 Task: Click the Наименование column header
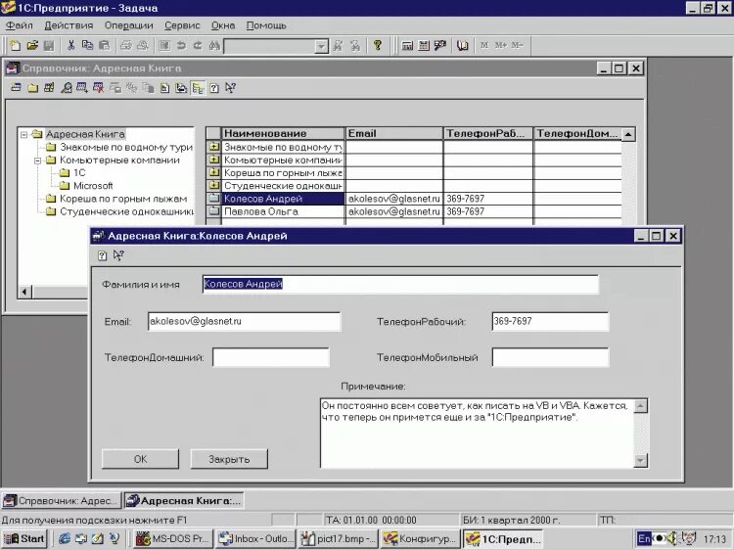point(283,133)
